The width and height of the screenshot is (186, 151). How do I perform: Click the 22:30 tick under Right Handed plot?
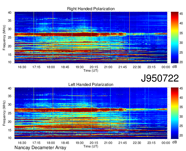tap(137, 67)
